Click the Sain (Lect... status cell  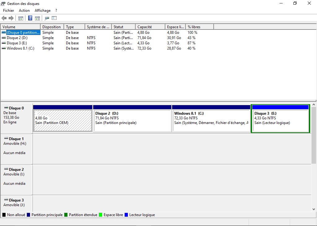[x=123, y=43]
